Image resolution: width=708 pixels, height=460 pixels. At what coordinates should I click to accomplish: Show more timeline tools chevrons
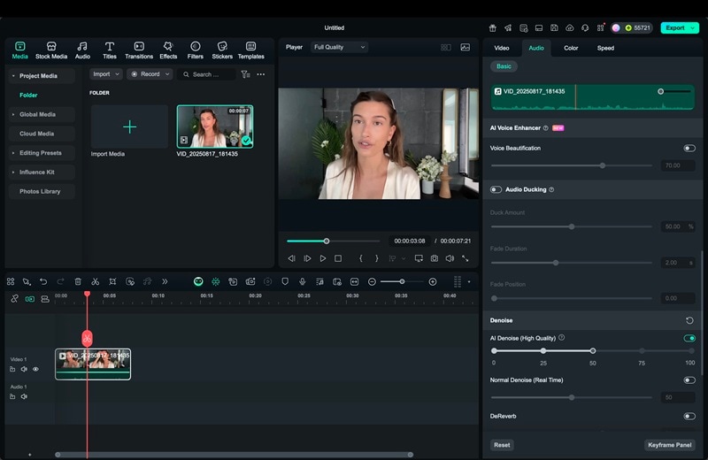tap(165, 281)
